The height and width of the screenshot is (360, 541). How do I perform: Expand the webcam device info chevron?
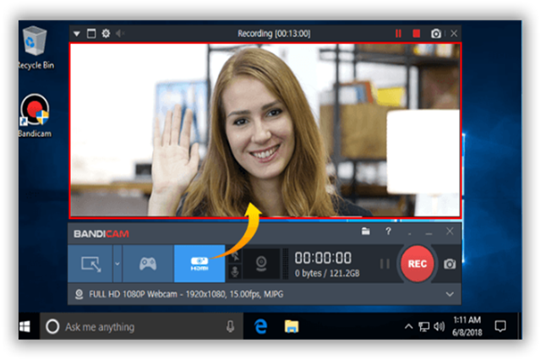450,294
